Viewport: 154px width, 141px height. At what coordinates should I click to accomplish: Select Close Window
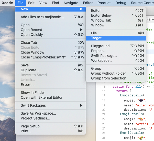(x=51, y=52)
